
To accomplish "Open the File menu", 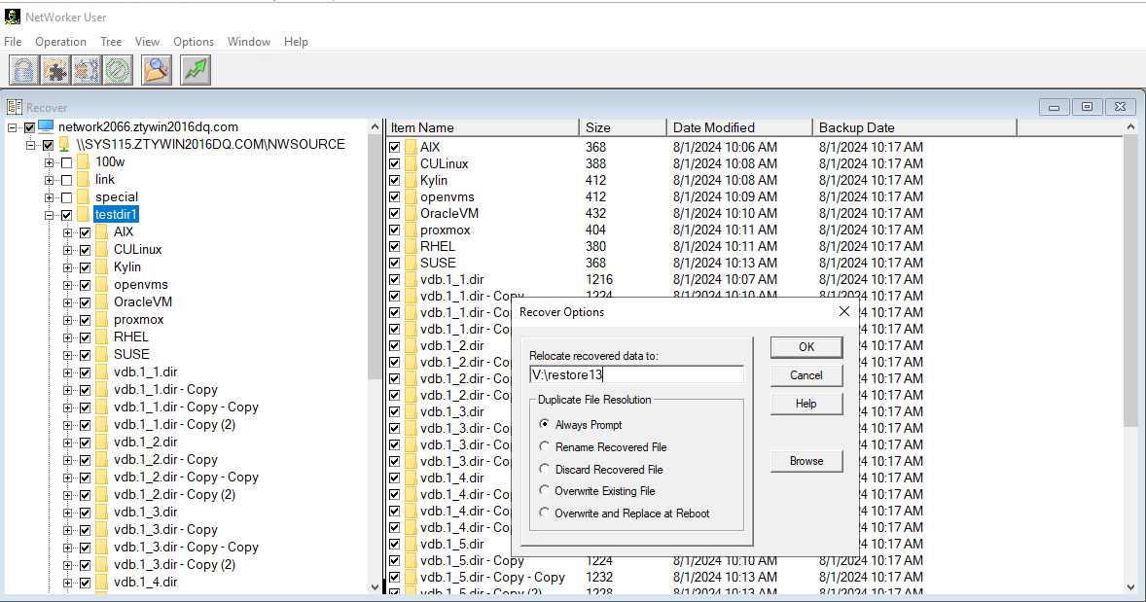I will pos(14,42).
